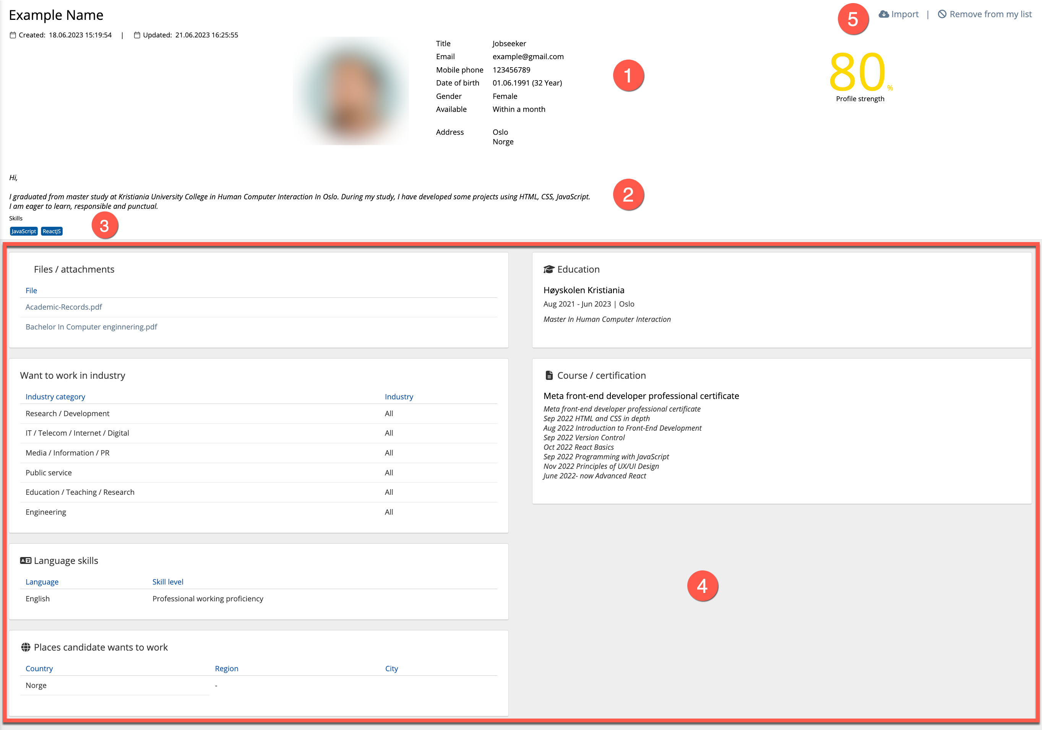Click the JavaScript skill tag

(24, 231)
